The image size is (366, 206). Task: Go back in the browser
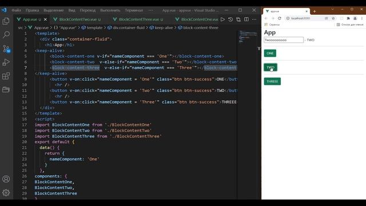[x=266, y=18]
